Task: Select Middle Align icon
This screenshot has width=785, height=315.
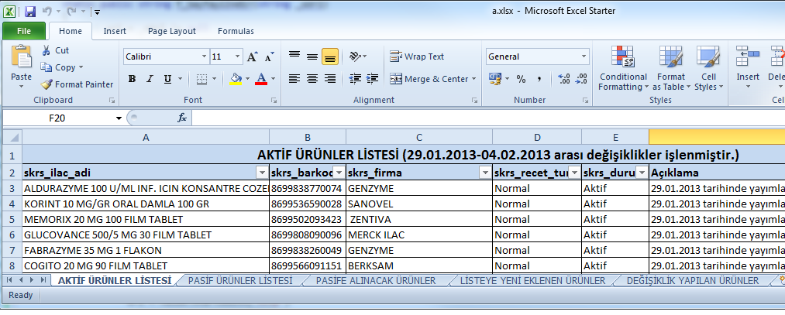Action: click(312, 56)
